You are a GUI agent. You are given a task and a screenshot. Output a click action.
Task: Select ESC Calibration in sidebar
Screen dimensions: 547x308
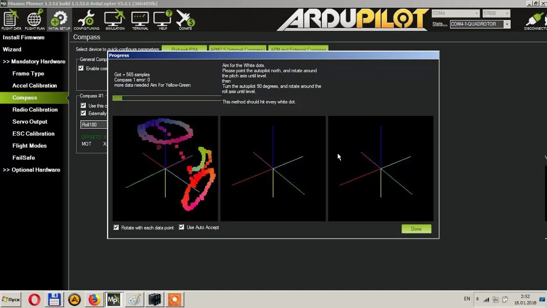click(x=34, y=134)
